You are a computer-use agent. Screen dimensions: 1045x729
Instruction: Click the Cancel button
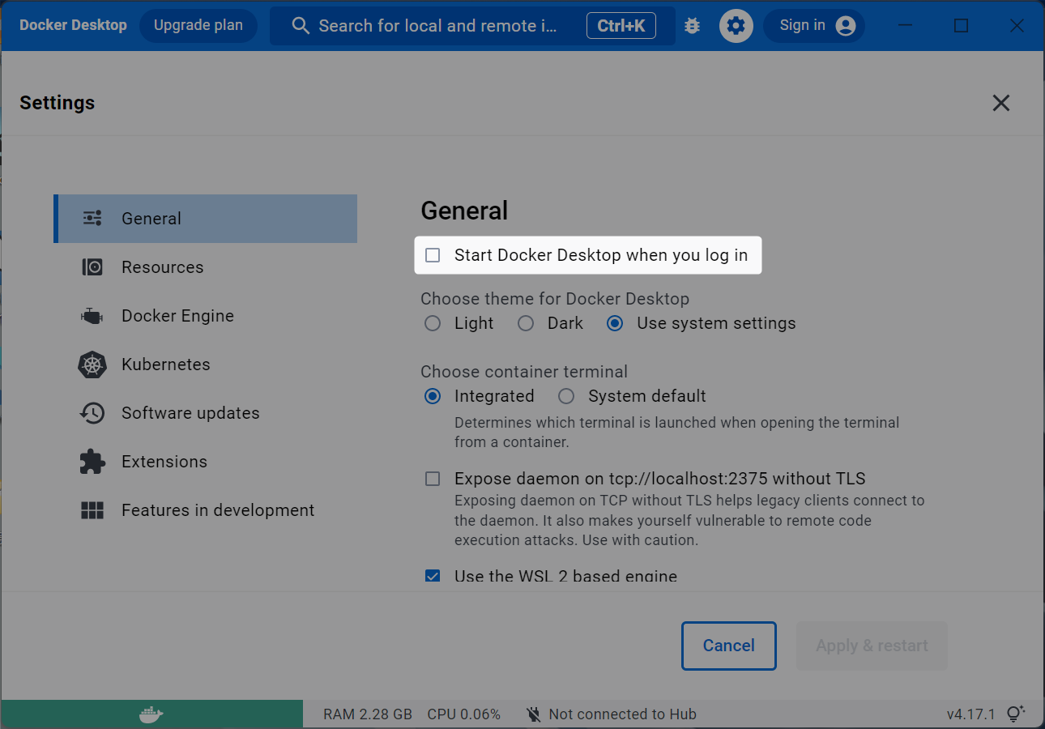coord(729,646)
